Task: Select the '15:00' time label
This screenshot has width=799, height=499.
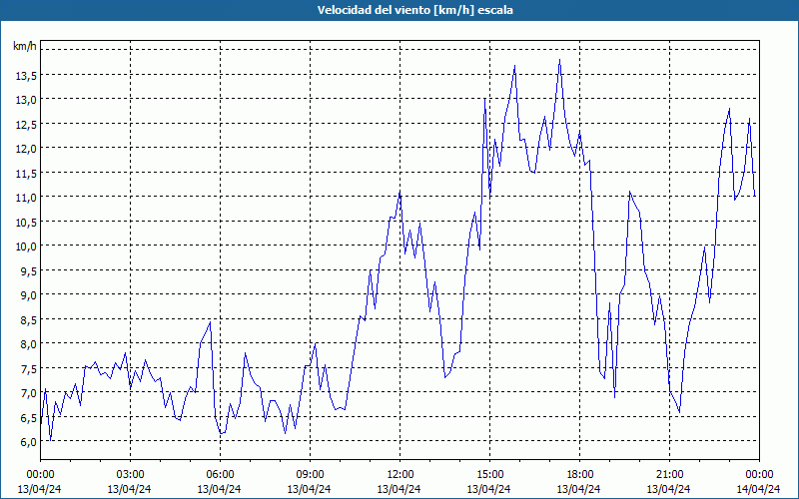Action: point(489,475)
